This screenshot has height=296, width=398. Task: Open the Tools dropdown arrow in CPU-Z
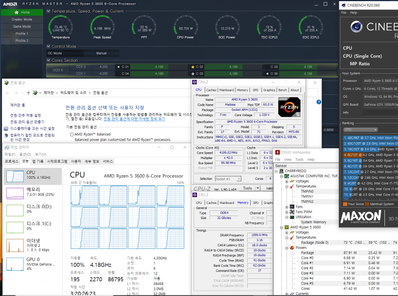point(258,188)
